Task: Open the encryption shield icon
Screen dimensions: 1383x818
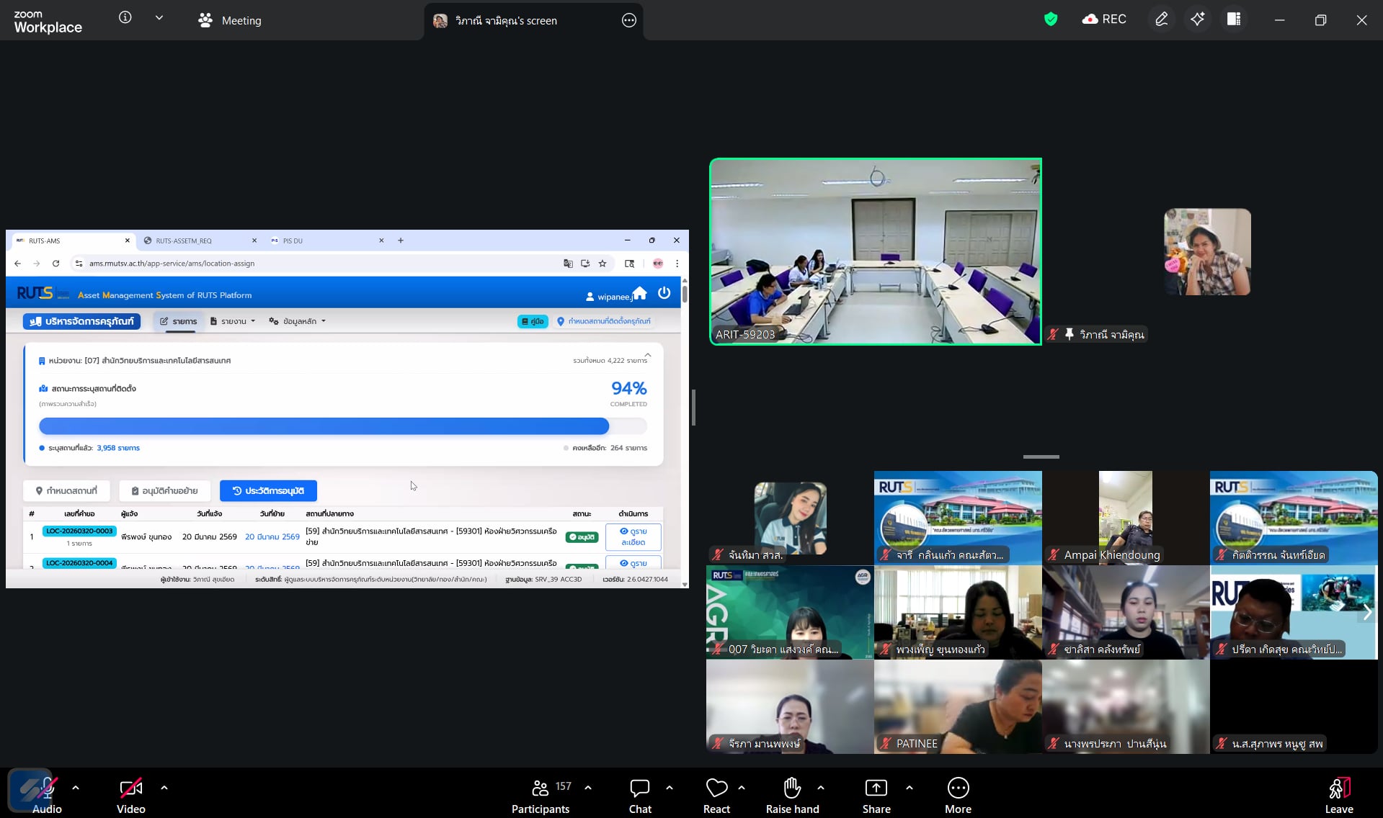Action: point(1050,19)
